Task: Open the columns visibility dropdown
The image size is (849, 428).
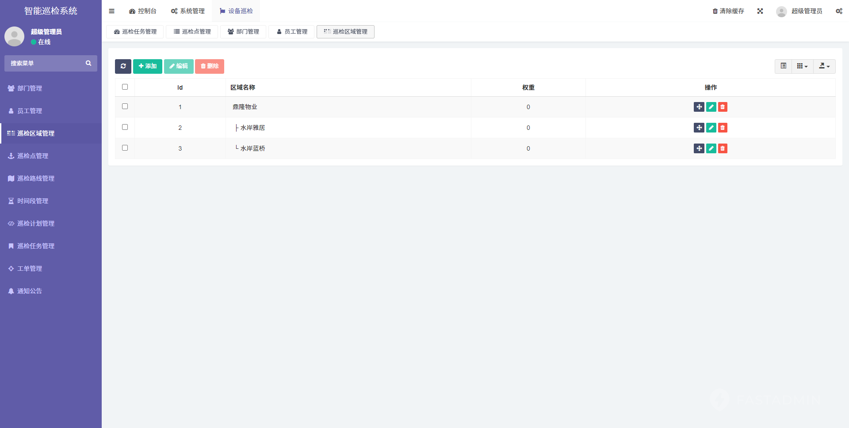Action: click(802, 66)
